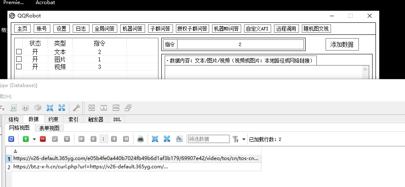Open dropdown arrow next to filter funnel
405x187 pixels.
coord(244,139)
